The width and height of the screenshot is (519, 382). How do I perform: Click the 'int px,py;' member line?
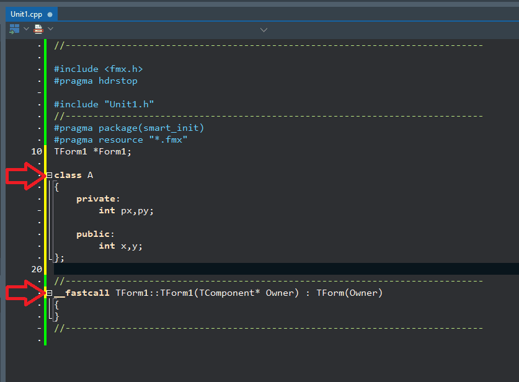pos(126,211)
